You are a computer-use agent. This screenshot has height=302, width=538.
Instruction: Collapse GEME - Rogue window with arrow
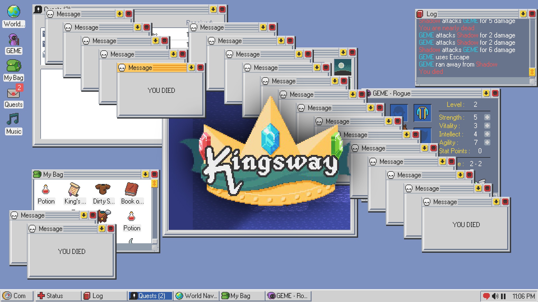[x=486, y=93]
